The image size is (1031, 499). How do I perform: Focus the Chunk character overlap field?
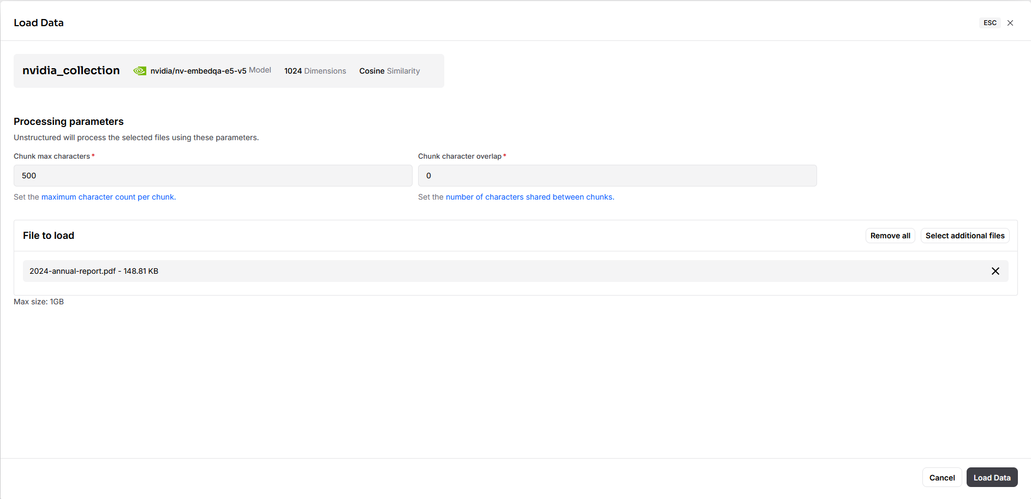[617, 176]
